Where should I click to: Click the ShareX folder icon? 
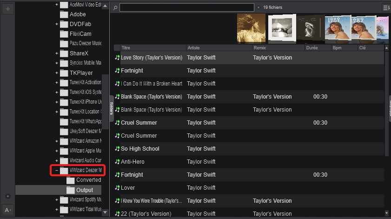[64, 53]
